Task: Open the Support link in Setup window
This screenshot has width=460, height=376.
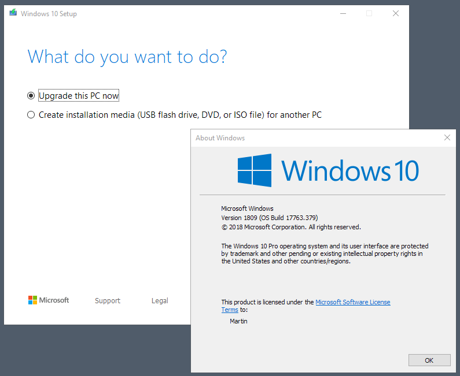Action: coord(108,301)
